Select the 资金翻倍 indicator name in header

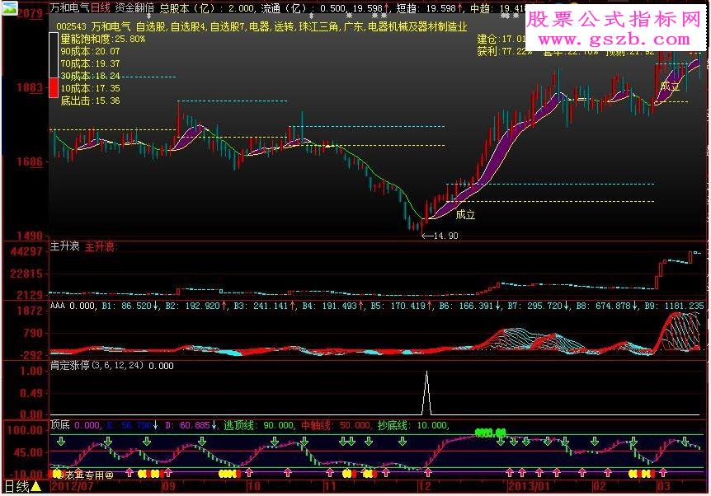click(x=134, y=7)
